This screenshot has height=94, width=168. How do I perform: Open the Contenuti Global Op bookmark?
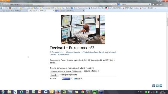[x=97, y=8]
